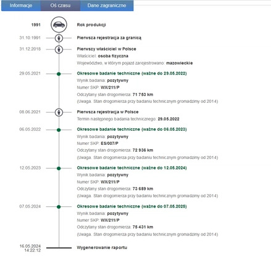Viewport: 271px width, 260px height.
Task: Click SKP number 'ES/007/P'
Action: coord(109,144)
